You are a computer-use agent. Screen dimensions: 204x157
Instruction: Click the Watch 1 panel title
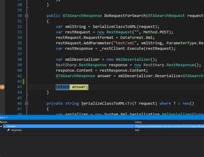click(x=3, y=117)
